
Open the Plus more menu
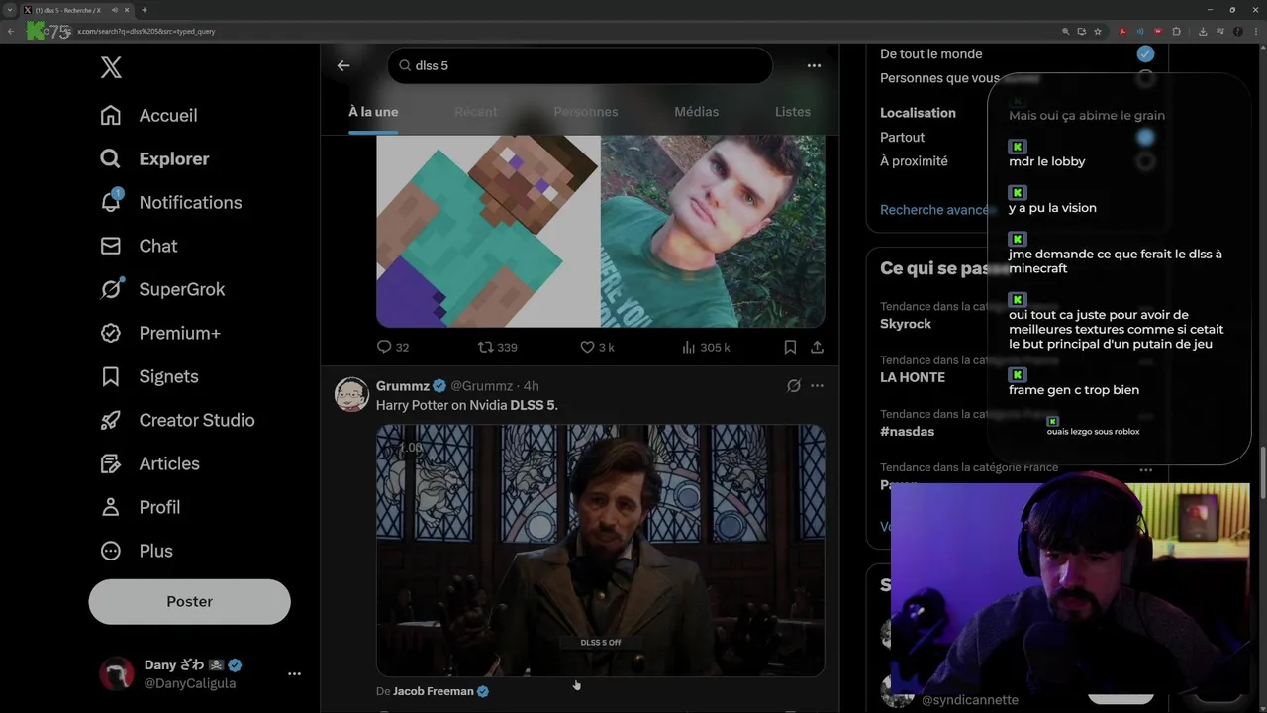click(137, 551)
